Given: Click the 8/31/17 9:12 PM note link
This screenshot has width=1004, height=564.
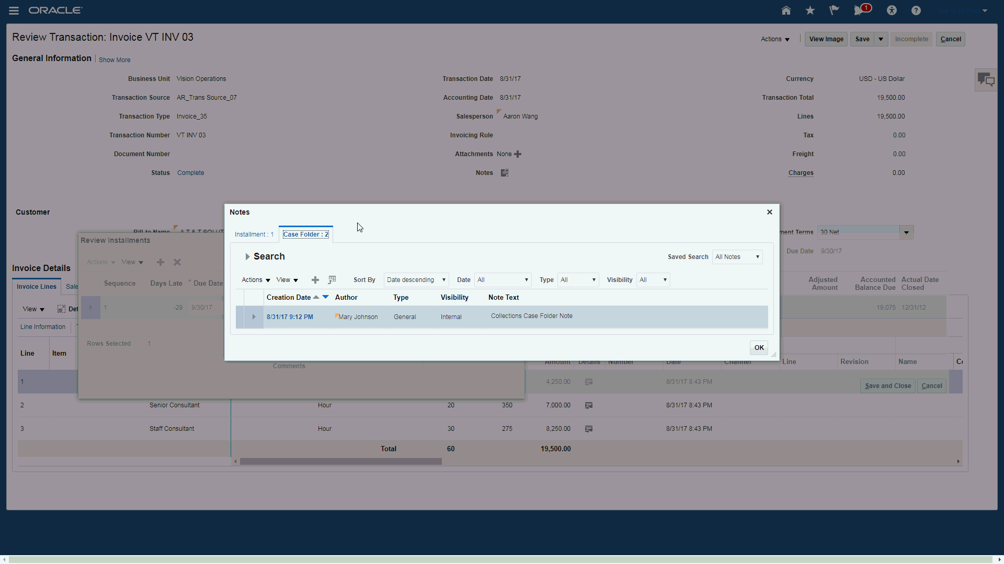Looking at the screenshot, I should [290, 317].
